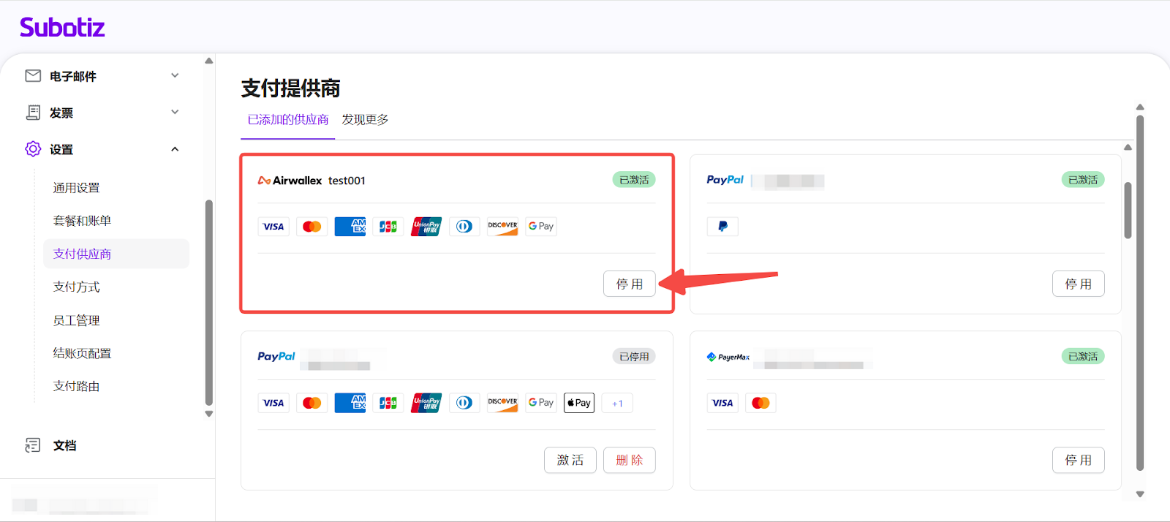This screenshot has height=522, width=1170.
Task: Disable the PayerMax provider
Action: point(1078,460)
